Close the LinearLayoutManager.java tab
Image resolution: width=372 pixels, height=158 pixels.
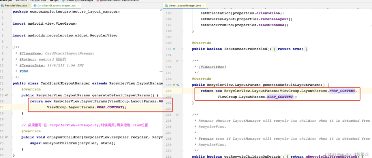(x=204, y=5)
